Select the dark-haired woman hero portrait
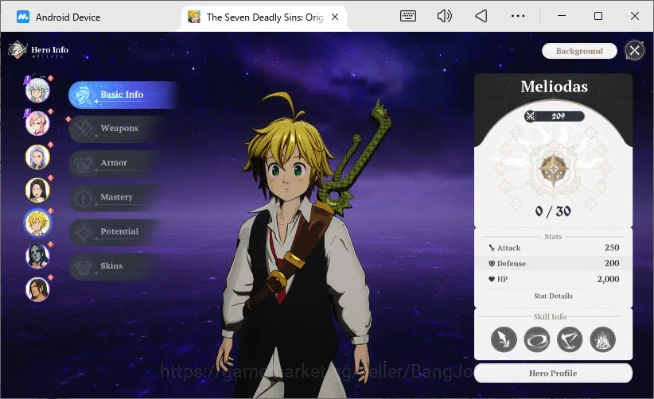 point(37,189)
